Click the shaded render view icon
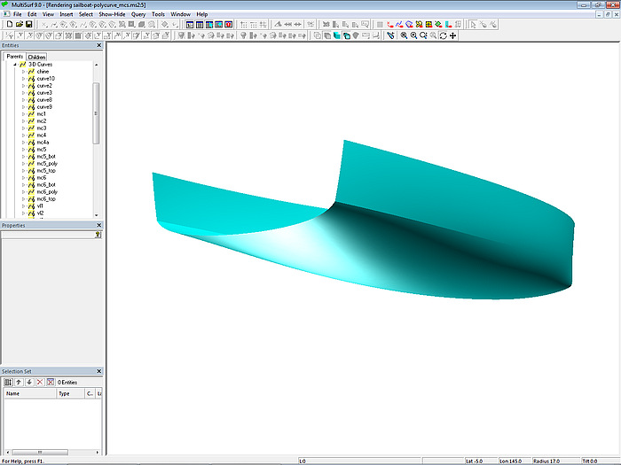The height and width of the screenshot is (465, 621). pos(337,35)
